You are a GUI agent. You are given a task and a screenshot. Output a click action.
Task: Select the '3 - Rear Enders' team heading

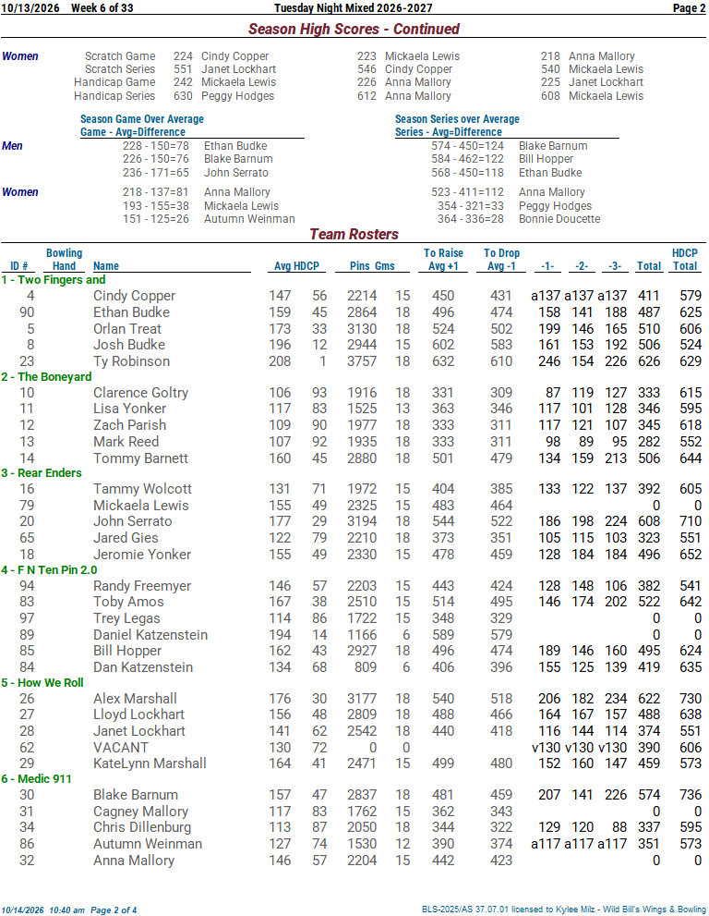click(42, 473)
